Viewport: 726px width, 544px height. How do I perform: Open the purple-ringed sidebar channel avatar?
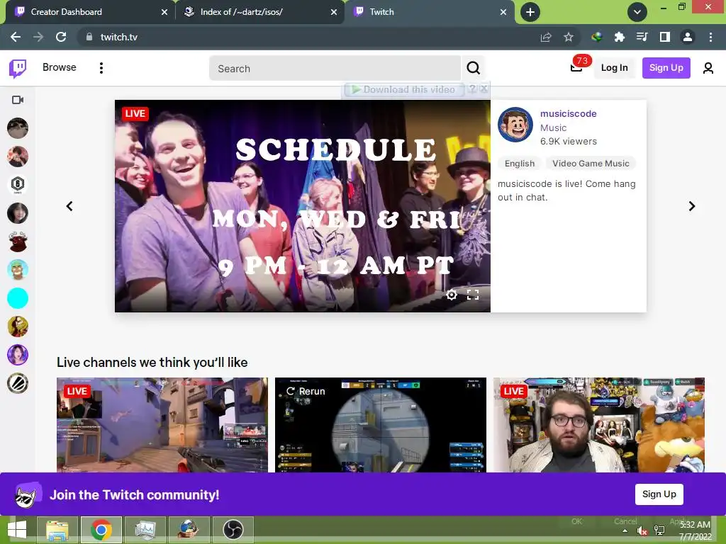click(18, 355)
